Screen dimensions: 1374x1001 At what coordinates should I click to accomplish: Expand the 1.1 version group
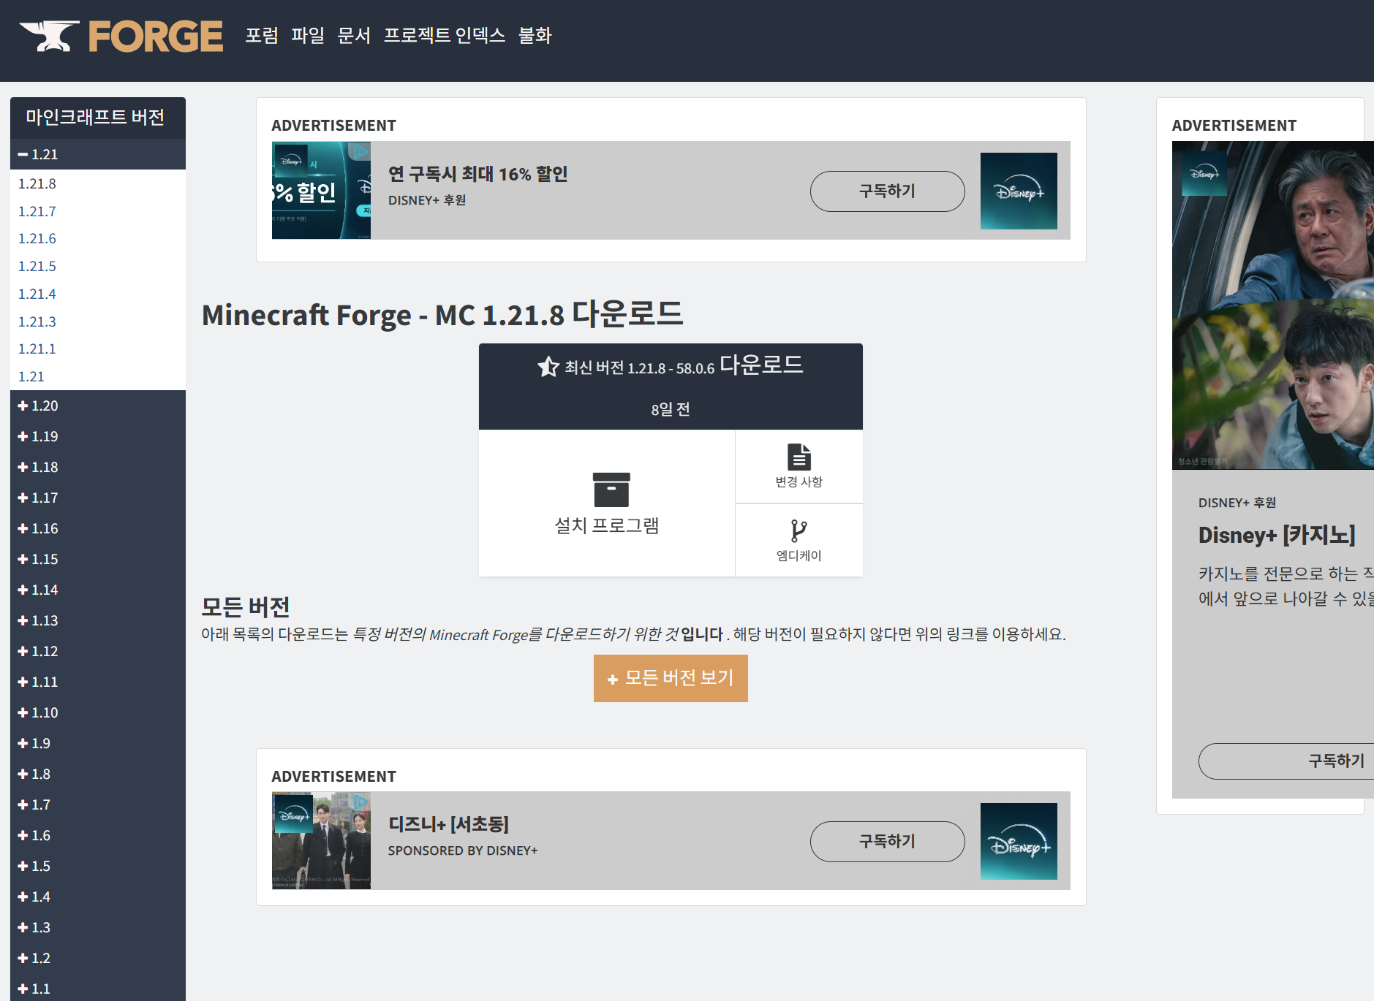pos(98,989)
